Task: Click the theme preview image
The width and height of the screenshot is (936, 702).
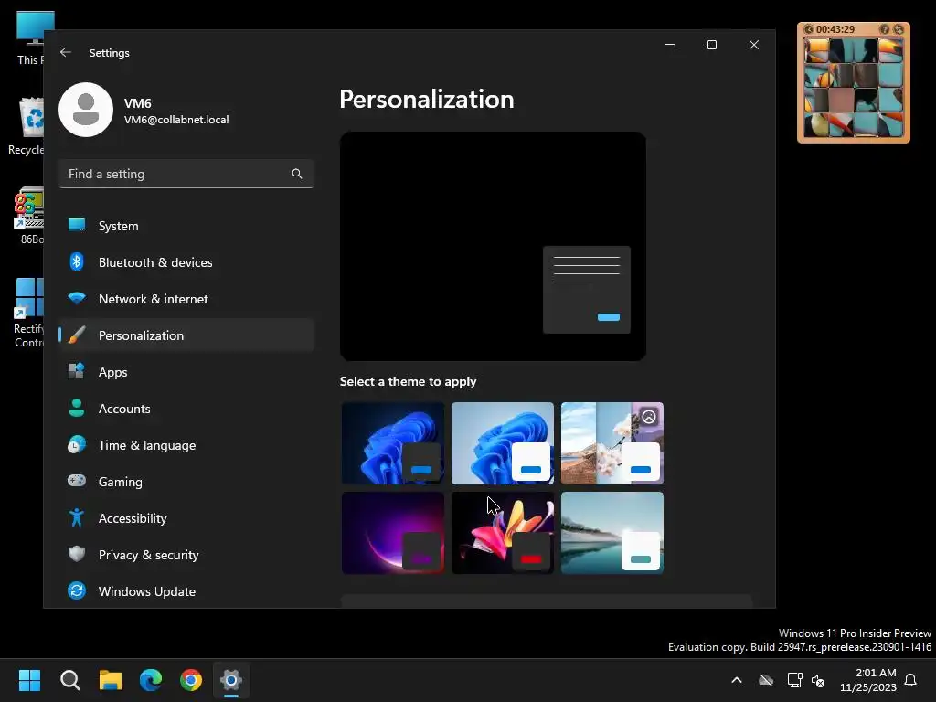Action: pos(493,246)
